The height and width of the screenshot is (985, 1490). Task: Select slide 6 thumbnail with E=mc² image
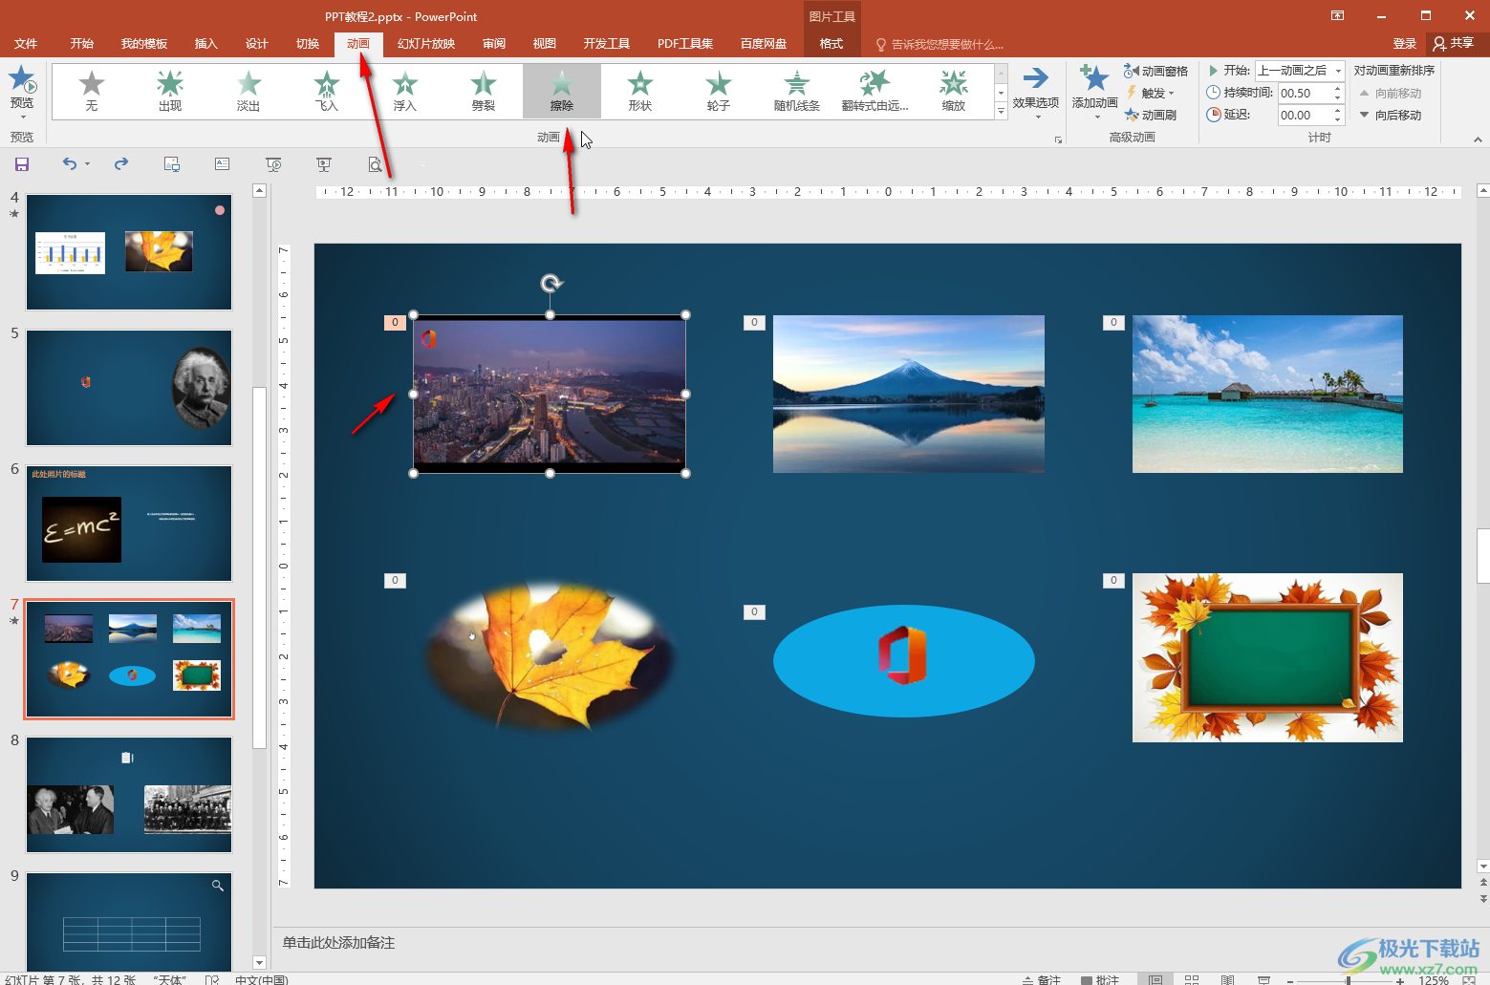[129, 524]
